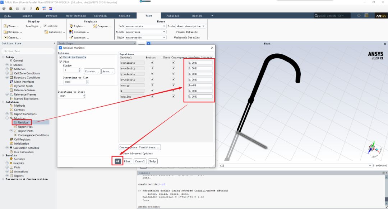The width and height of the screenshot is (388, 209).
Task: Click the Axes button
Action: pos(108,71)
